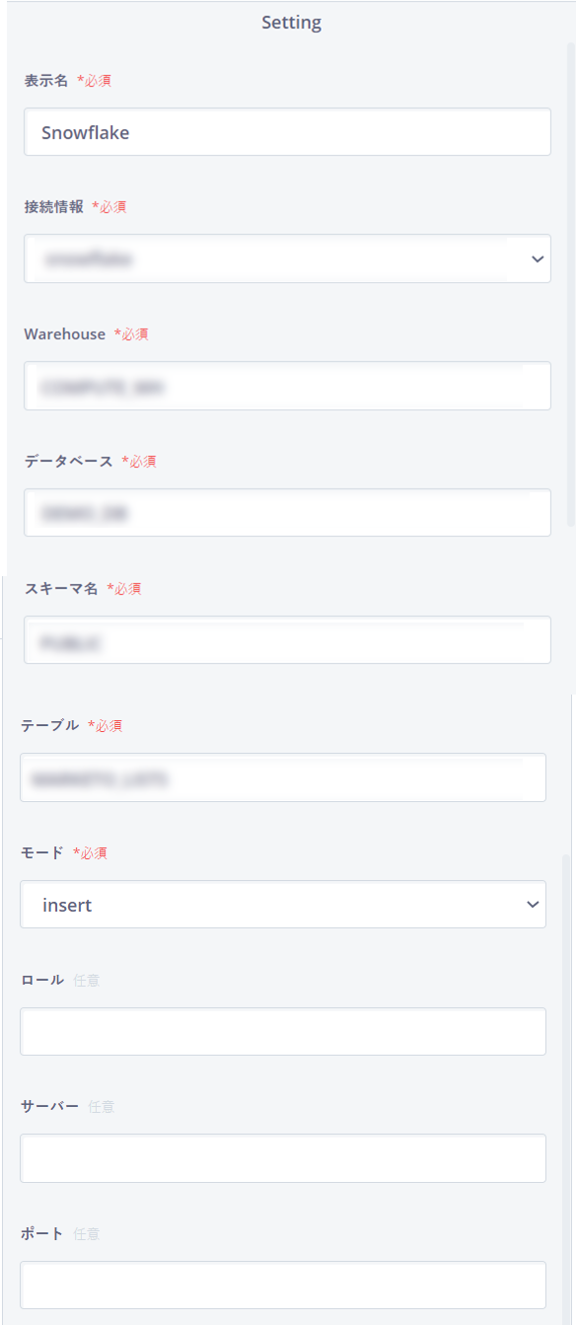Click the モード label text
576x1325 pixels.
pyautogui.click(x=41, y=853)
